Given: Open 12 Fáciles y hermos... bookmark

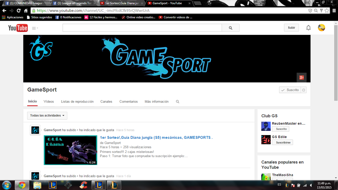Looking at the screenshot, I should click(101, 17).
